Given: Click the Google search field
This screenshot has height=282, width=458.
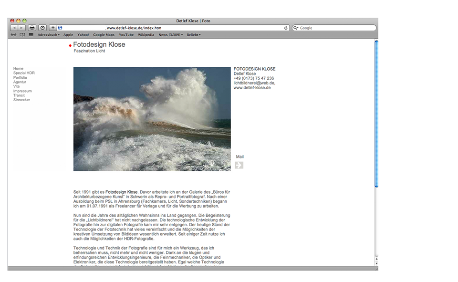Looking at the screenshot, I should (336, 28).
